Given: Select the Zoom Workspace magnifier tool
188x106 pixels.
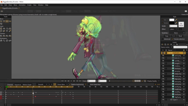Looking at the screenshot, I should click(4, 41).
